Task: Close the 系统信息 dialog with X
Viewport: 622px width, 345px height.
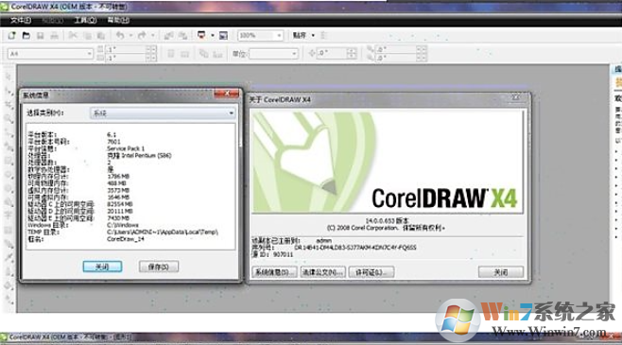Action: [227, 94]
